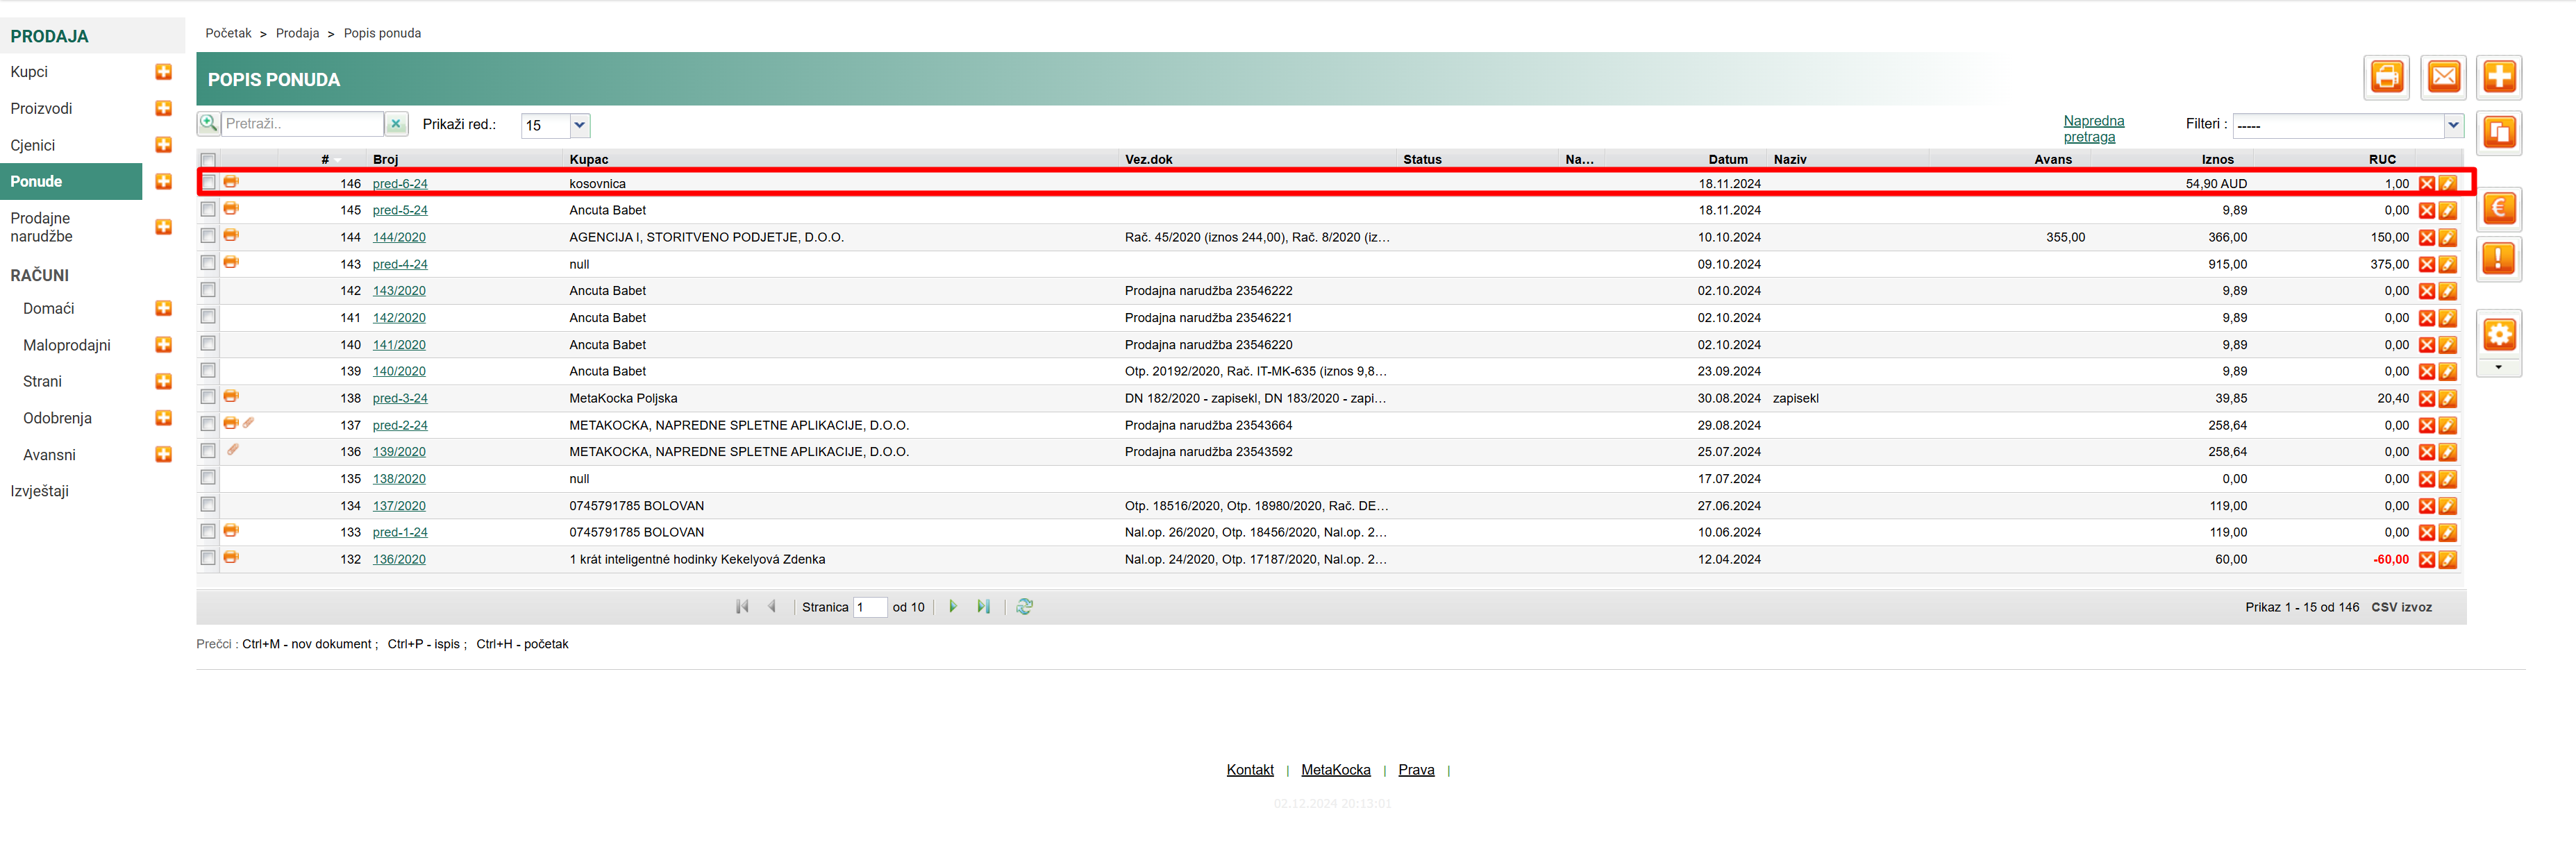Open Proizvodi in sidebar menu
Image resolution: width=2576 pixels, height=851 pixels.
41,108
